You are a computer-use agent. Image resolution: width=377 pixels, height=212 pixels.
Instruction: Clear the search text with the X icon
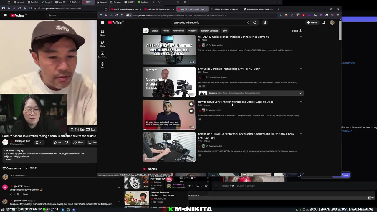[x=248, y=23]
